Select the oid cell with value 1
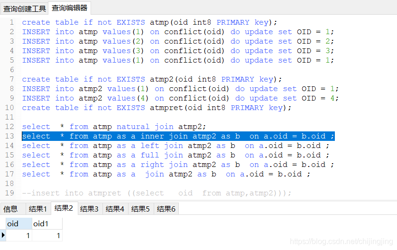 point(19,236)
